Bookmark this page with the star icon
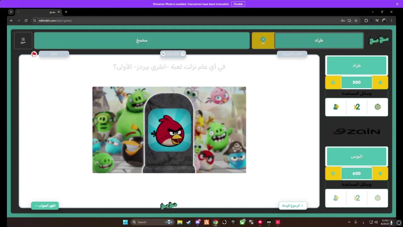This screenshot has width=403, height=227. click(356, 20)
